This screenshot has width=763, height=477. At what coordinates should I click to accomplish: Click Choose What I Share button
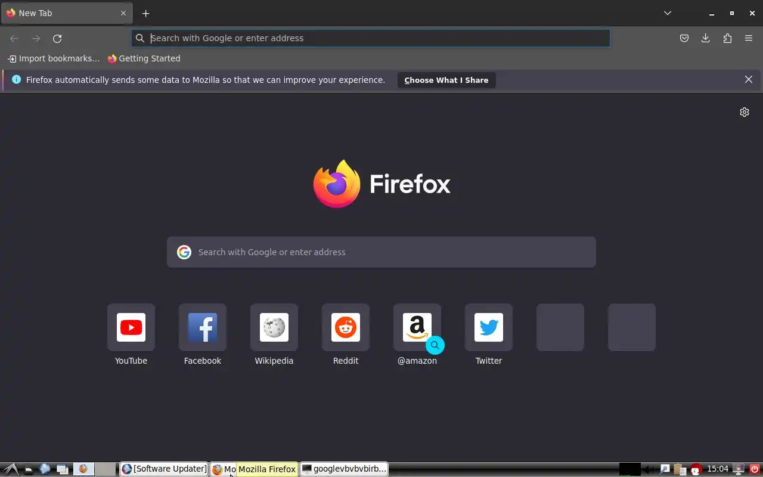446,80
